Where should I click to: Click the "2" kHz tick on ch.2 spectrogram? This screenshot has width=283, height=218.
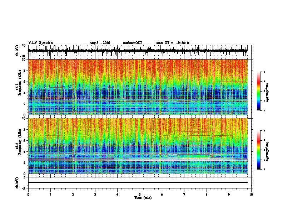pyautogui.click(x=25, y=163)
